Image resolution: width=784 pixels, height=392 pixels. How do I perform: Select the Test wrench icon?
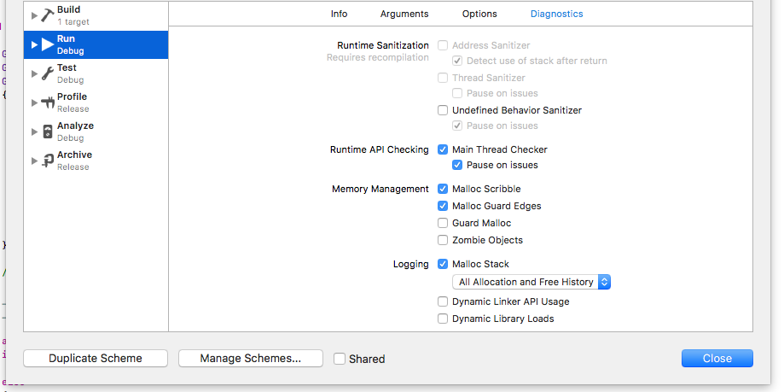(x=48, y=73)
